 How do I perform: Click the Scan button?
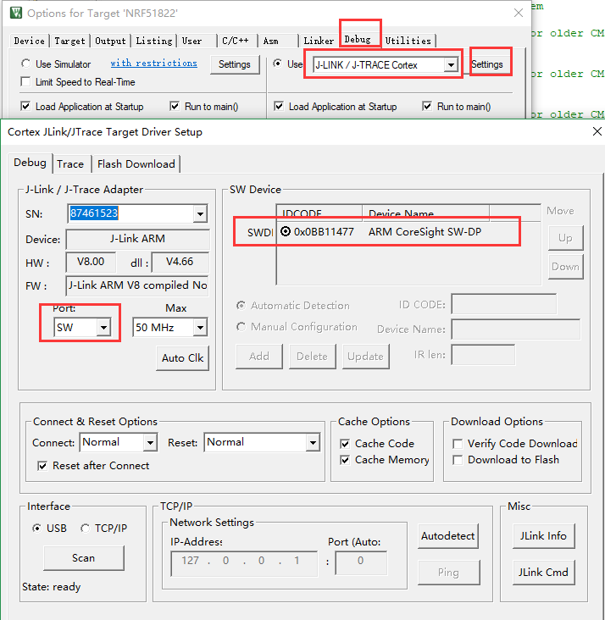tap(84, 558)
